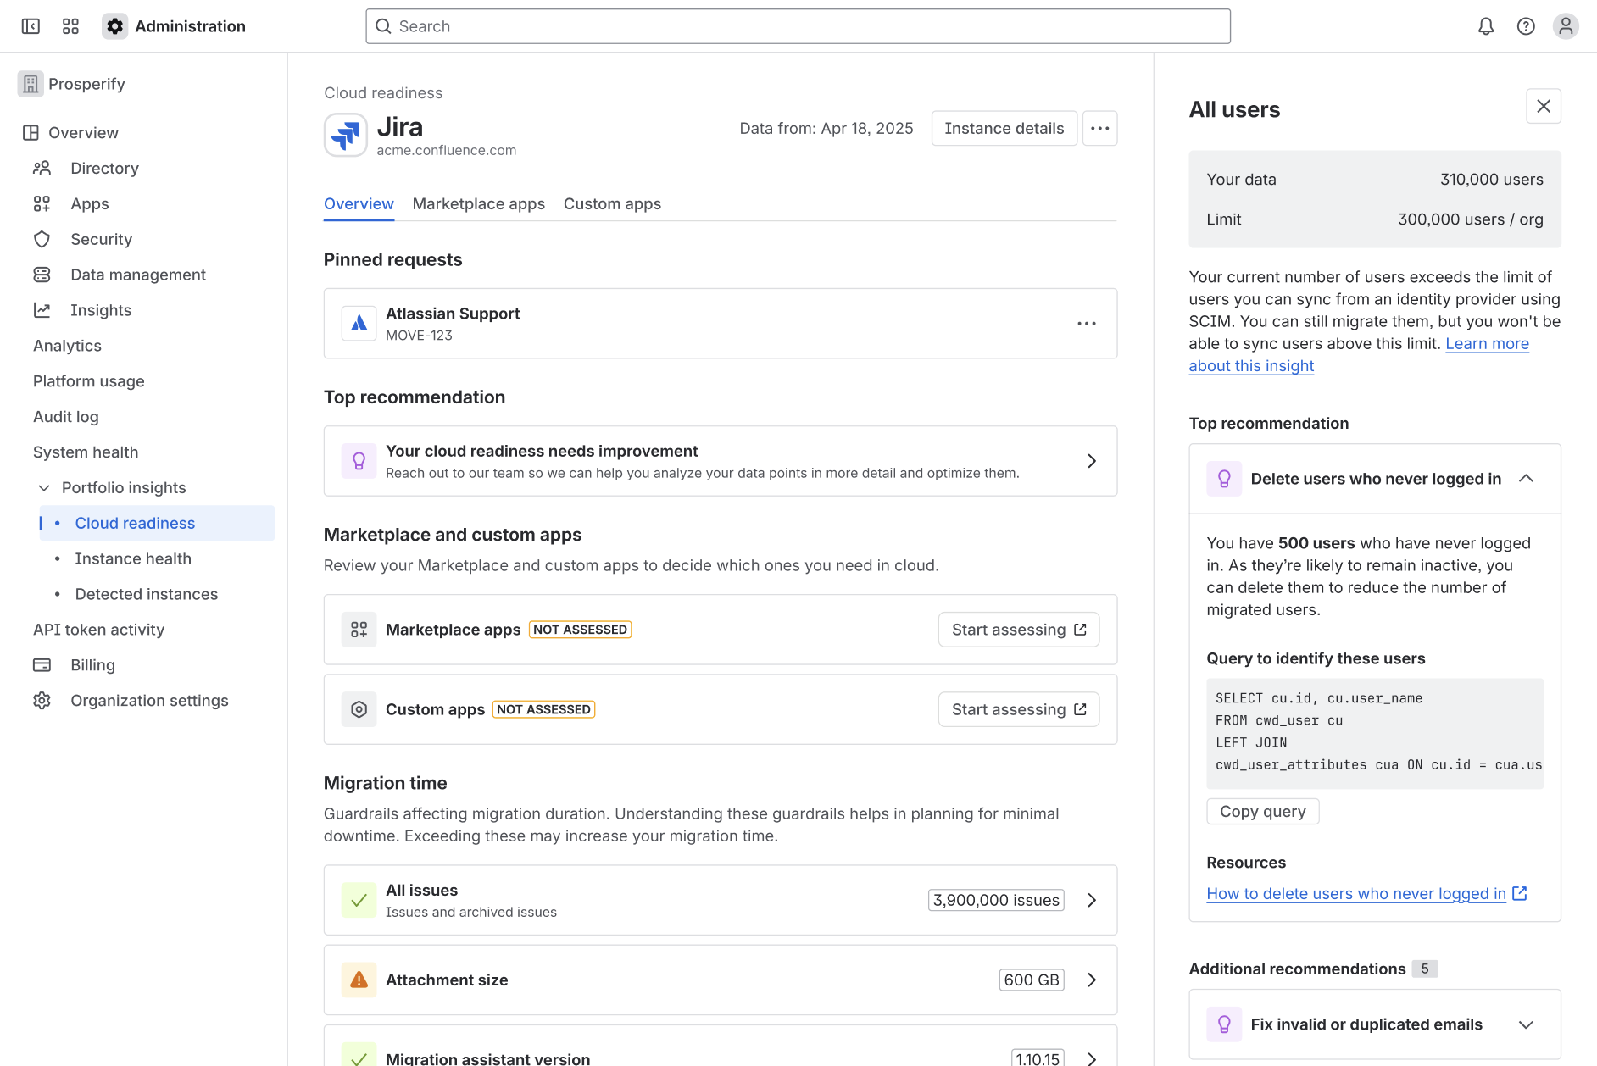This screenshot has height=1066, width=1597.
Task: Select the Security shield icon
Action: coord(42,239)
